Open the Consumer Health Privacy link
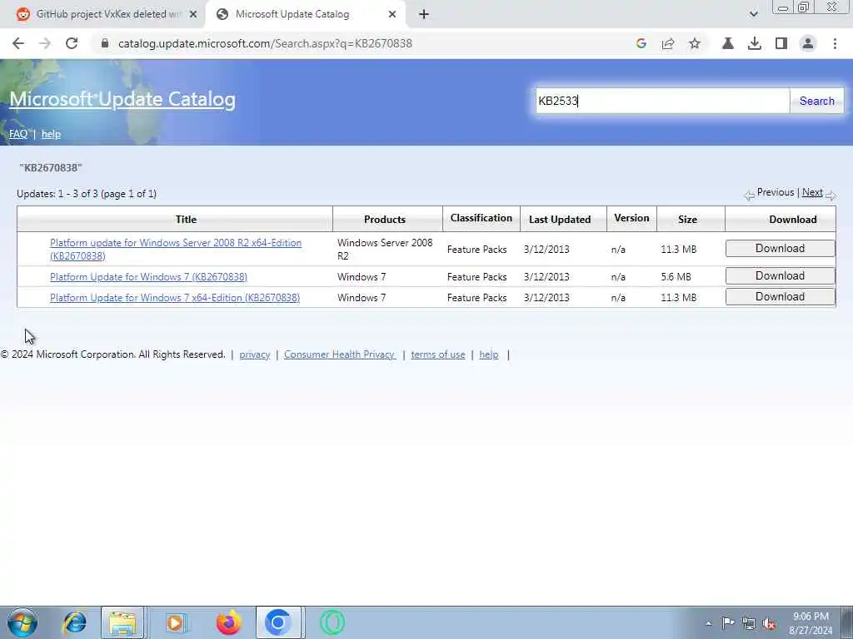853x639 pixels. (340, 354)
